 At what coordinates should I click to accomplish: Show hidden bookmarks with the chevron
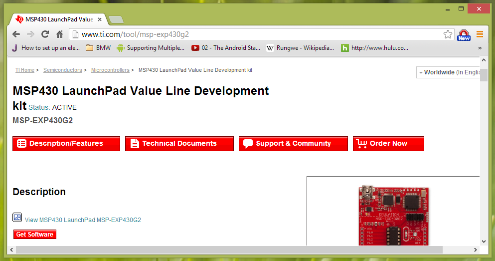480,48
